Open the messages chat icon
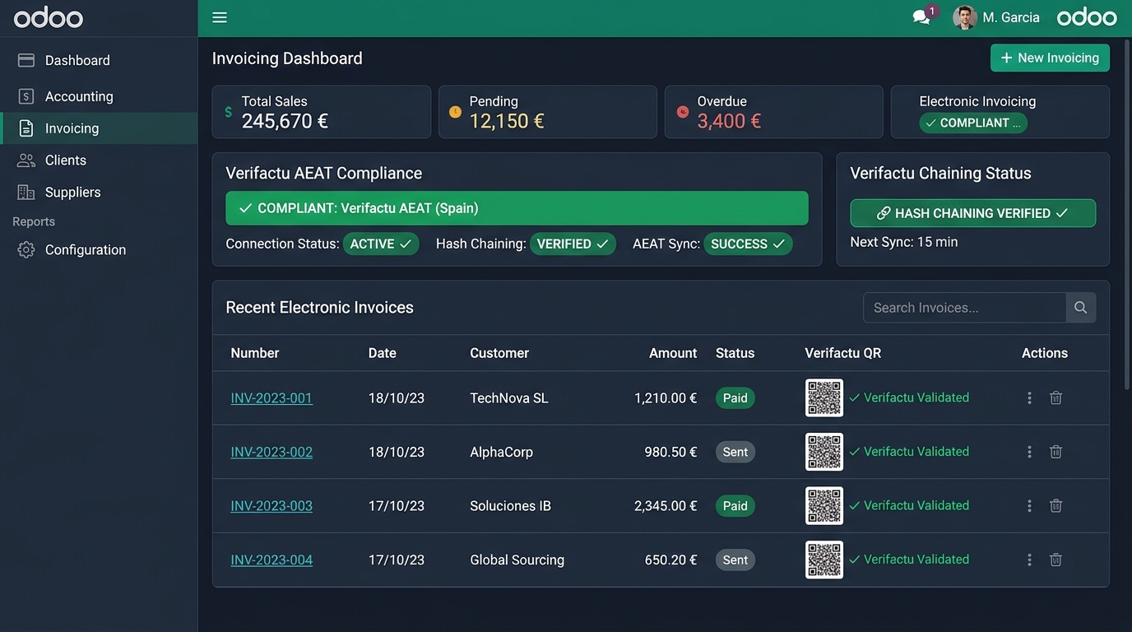The height and width of the screenshot is (632, 1132). [921, 17]
